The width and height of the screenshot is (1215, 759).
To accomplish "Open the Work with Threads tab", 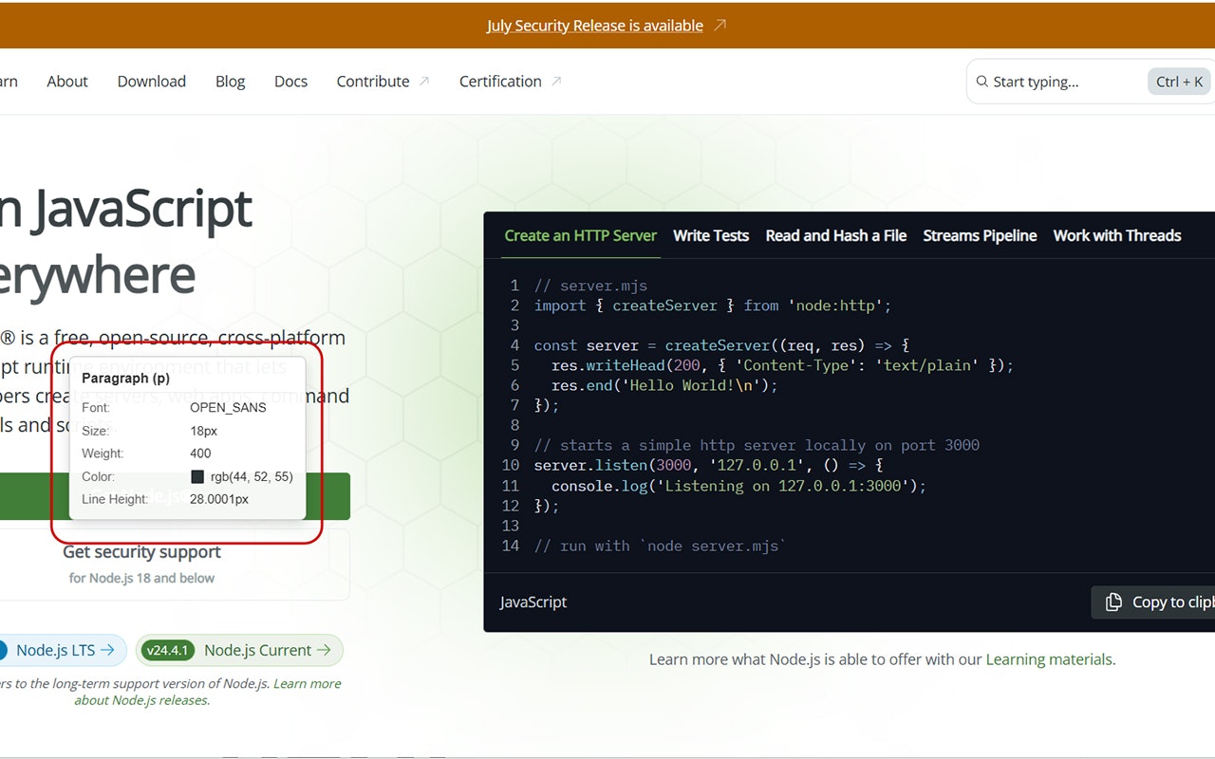I will (x=1117, y=235).
